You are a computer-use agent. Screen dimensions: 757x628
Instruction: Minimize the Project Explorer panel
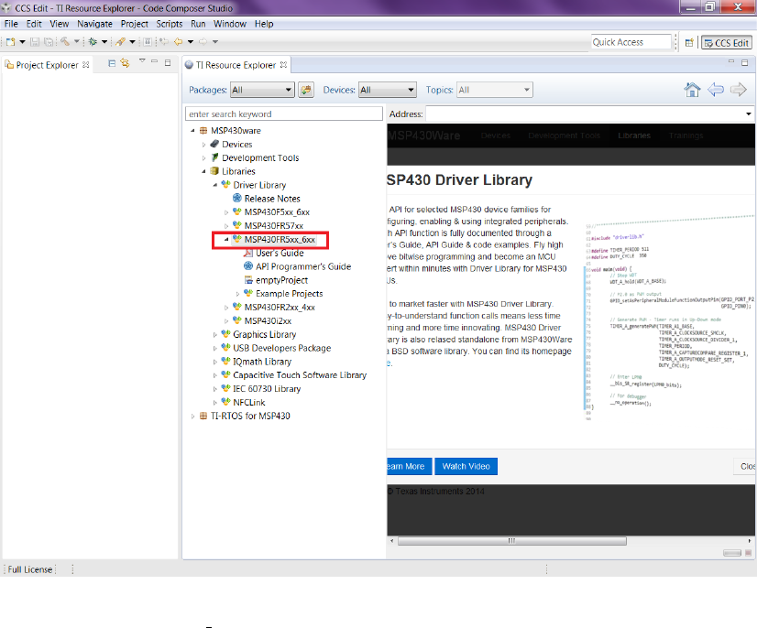(x=155, y=61)
